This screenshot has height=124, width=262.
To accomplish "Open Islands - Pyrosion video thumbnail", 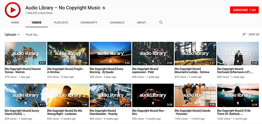I will (195, 95).
